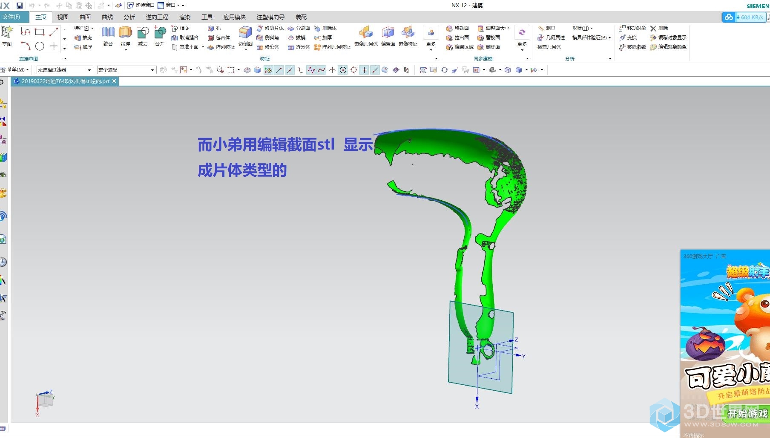This screenshot has height=438, width=770.
Task: Open the 整个装配 selection scope dropdown
Action: tap(127, 70)
